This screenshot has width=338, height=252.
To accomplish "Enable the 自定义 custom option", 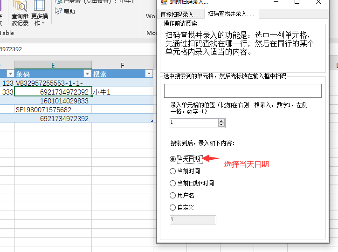I will (173, 207).
